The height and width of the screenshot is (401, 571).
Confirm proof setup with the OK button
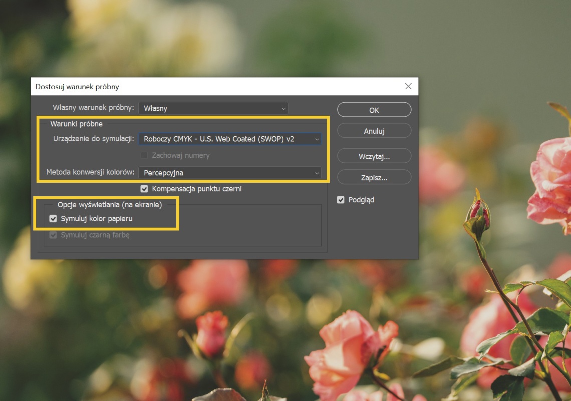[374, 110]
